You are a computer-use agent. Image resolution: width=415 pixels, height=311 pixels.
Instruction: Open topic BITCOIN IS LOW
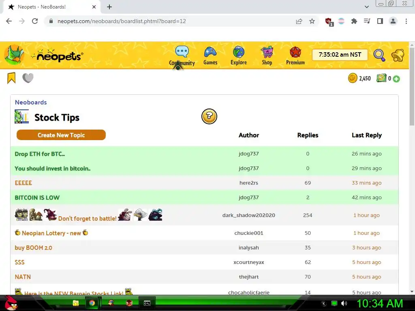(x=37, y=198)
